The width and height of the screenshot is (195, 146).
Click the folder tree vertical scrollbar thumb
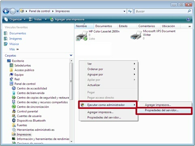(x=71, y=81)
